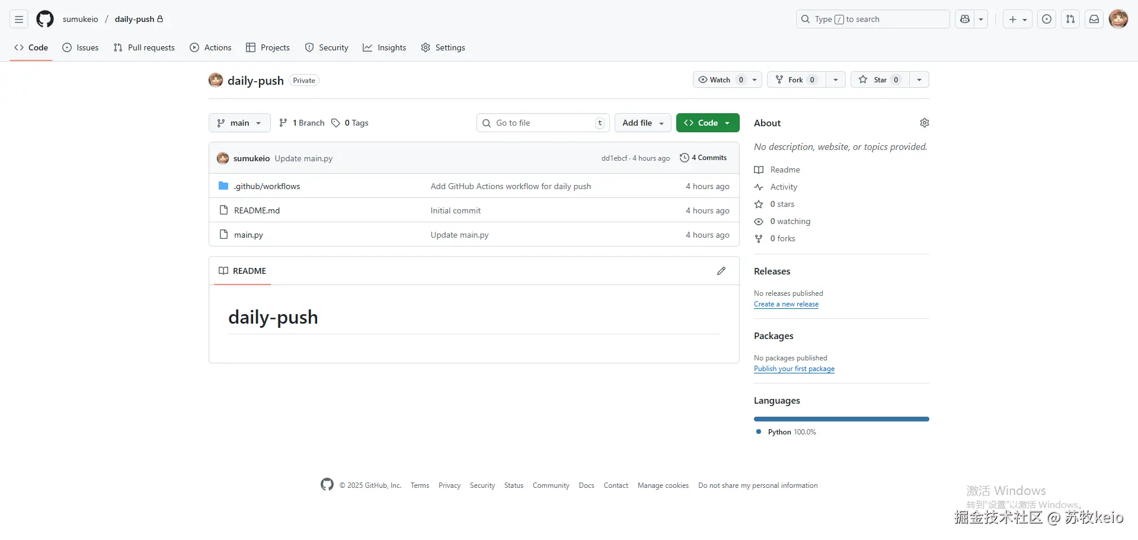Open the main.py file

click(x=248, y=235)
